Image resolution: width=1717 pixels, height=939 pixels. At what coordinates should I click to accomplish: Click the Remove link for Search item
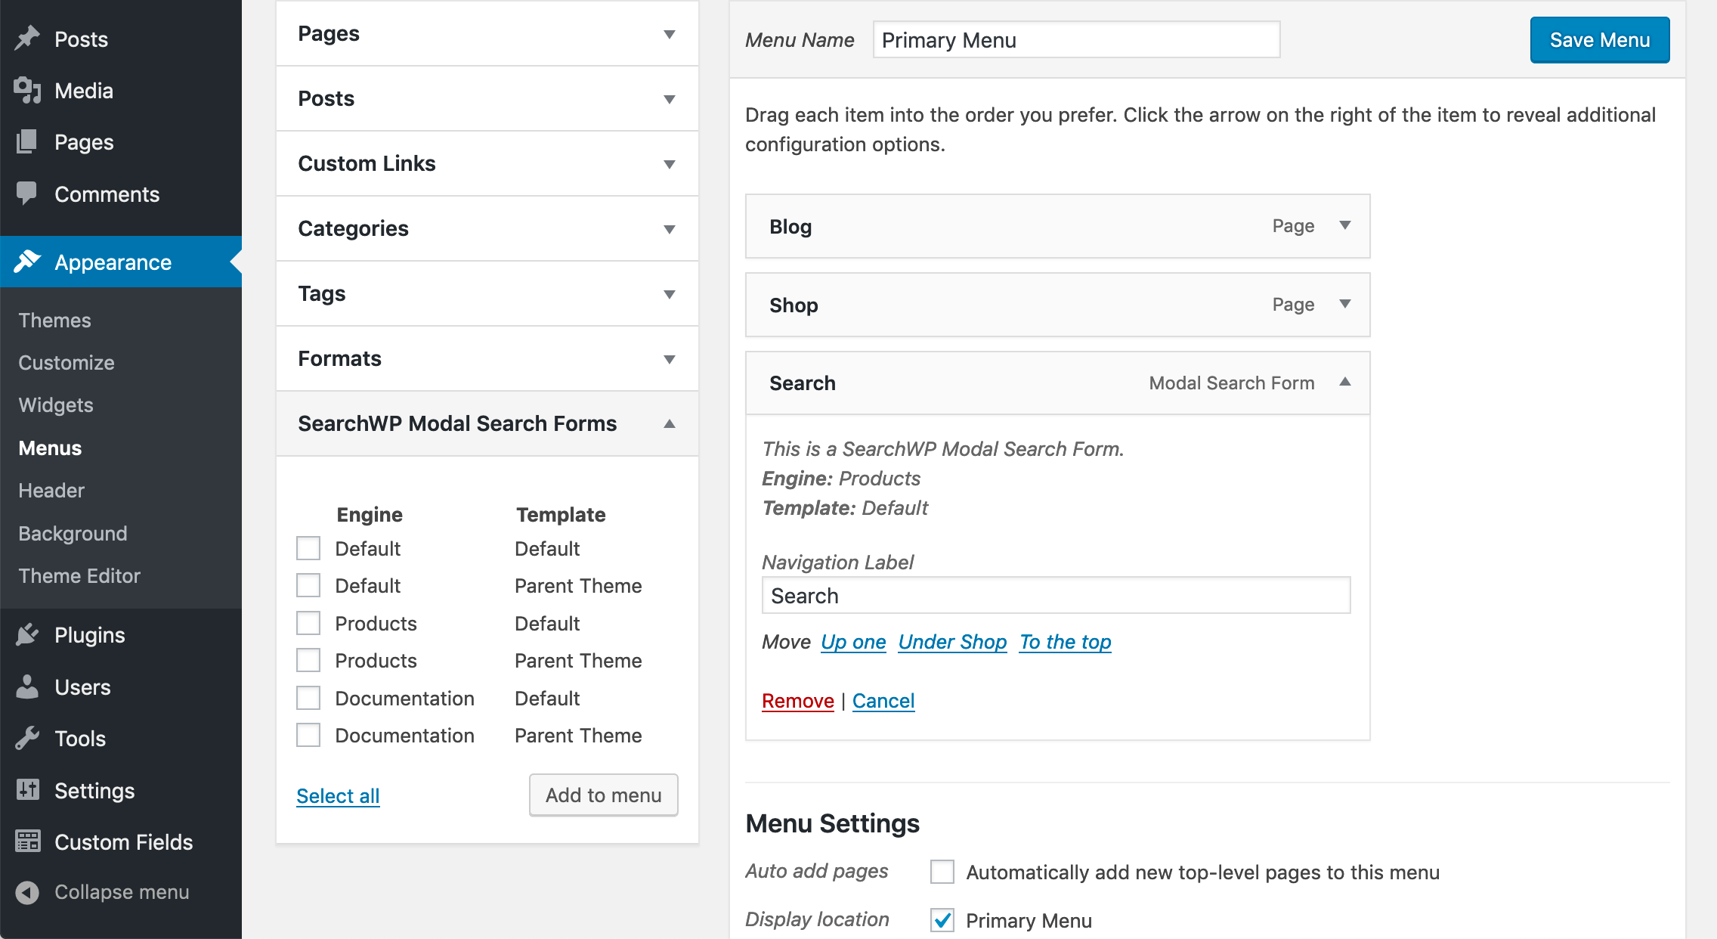pyautogui.click(x=797, y=700)
